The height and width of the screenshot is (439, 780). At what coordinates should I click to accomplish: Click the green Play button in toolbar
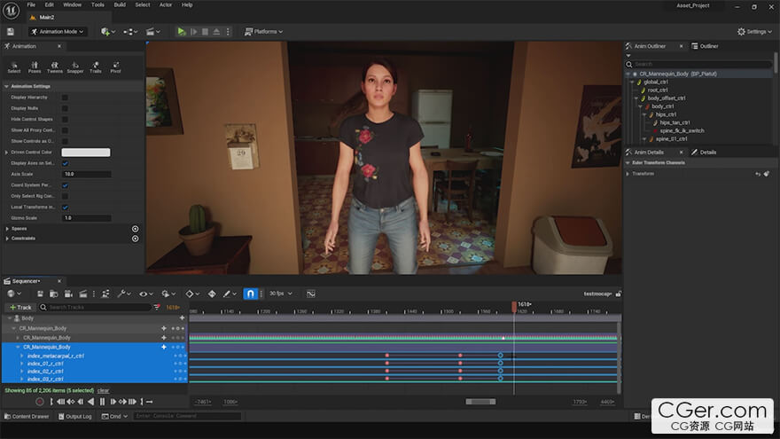[182, 31]
